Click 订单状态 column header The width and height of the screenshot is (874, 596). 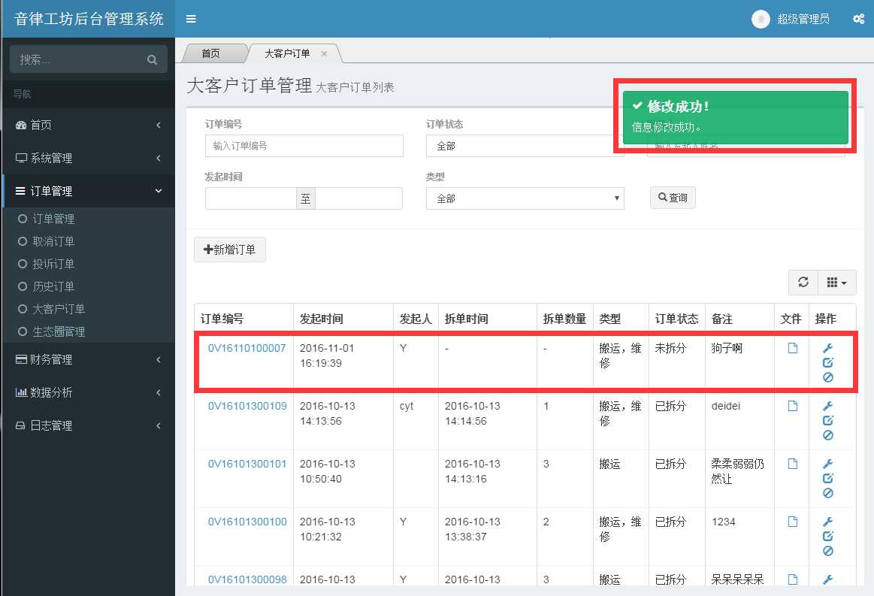(676, 319)
